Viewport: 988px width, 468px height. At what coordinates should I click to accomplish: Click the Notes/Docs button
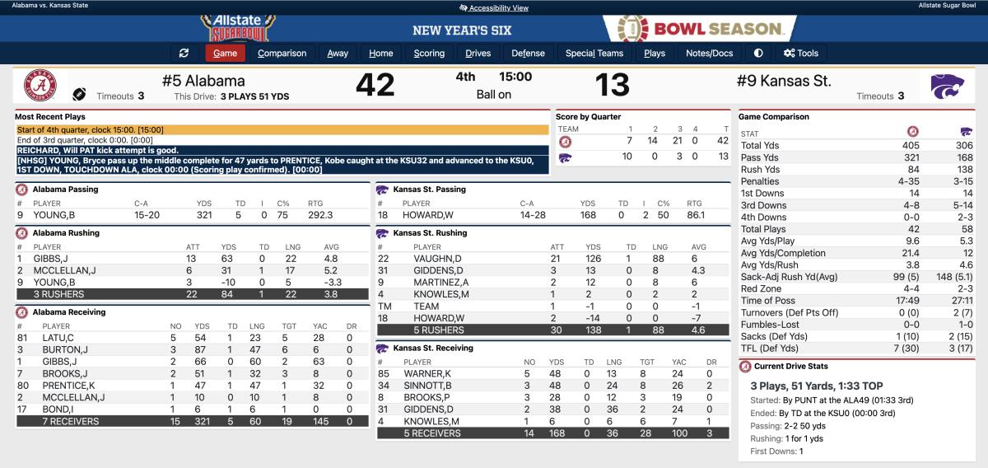coord(709,54)
